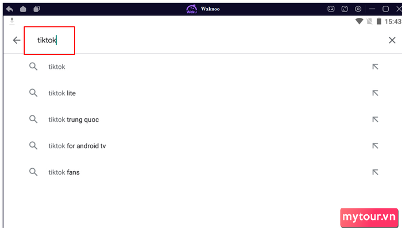Click magnifier icon beside "tiktok for android tv"
402x232 pixels.
tap(33, 146)
